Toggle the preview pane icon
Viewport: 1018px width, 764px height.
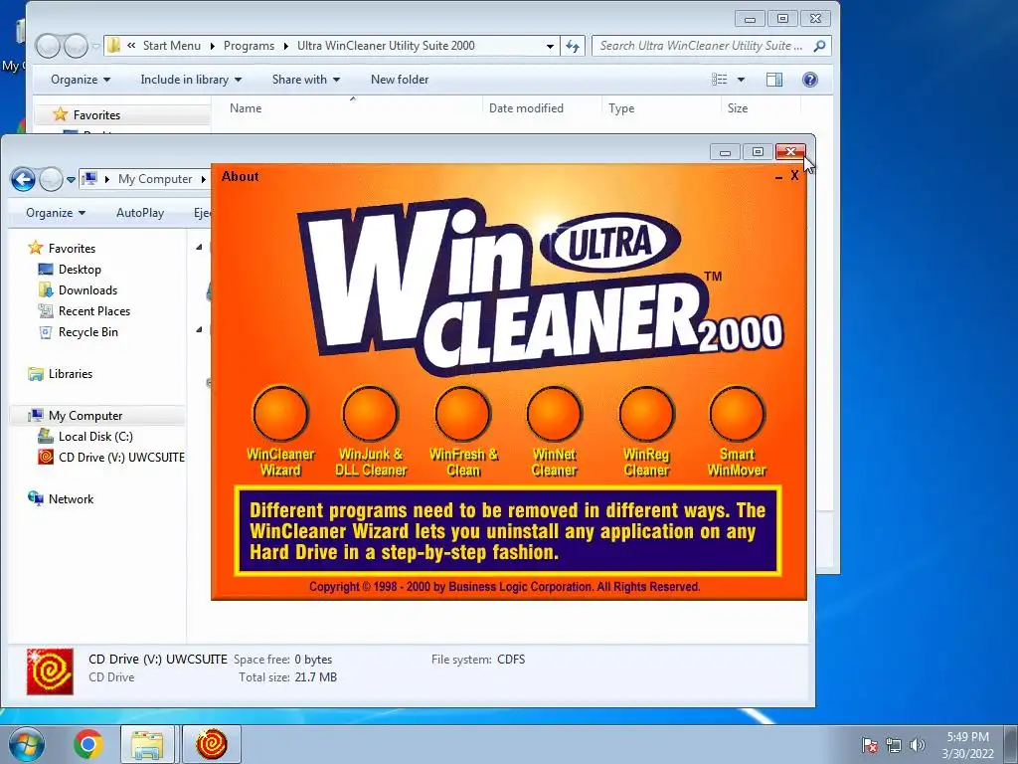[x=774, y=80]
